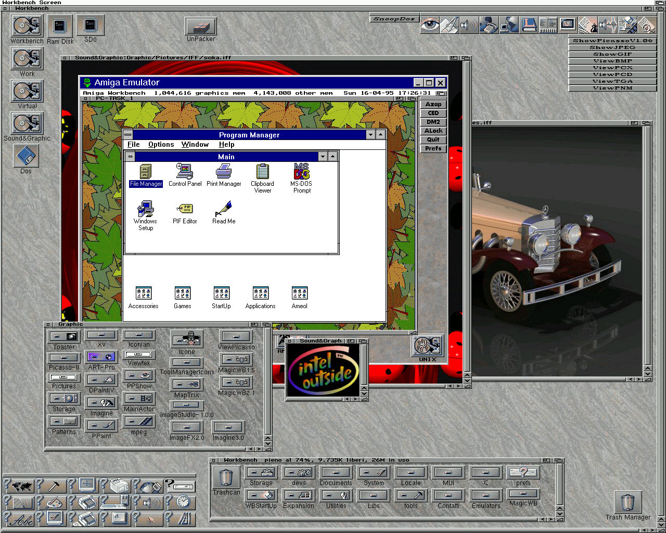
Task: Open the Options menu in Program Manager
Action: tap(161, 145)
